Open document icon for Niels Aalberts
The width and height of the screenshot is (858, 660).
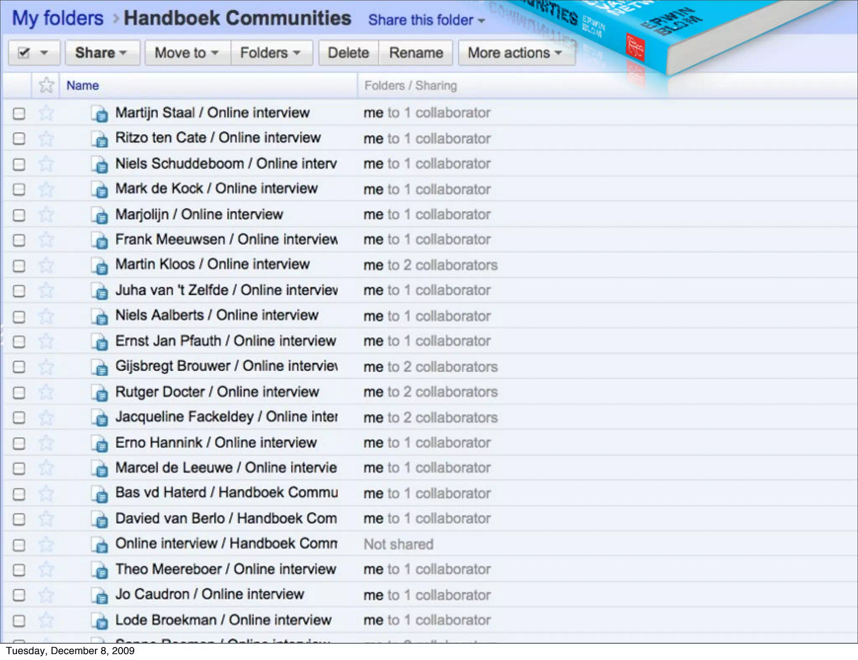pyautogui.click(x=100, y=316)
